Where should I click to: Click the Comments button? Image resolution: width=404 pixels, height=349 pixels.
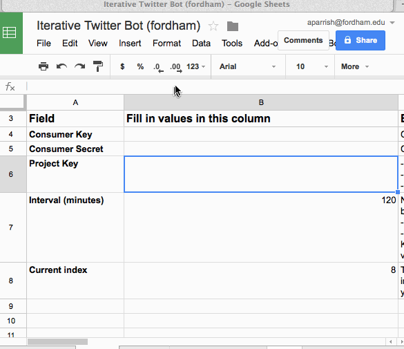click(x=303, y=41)
